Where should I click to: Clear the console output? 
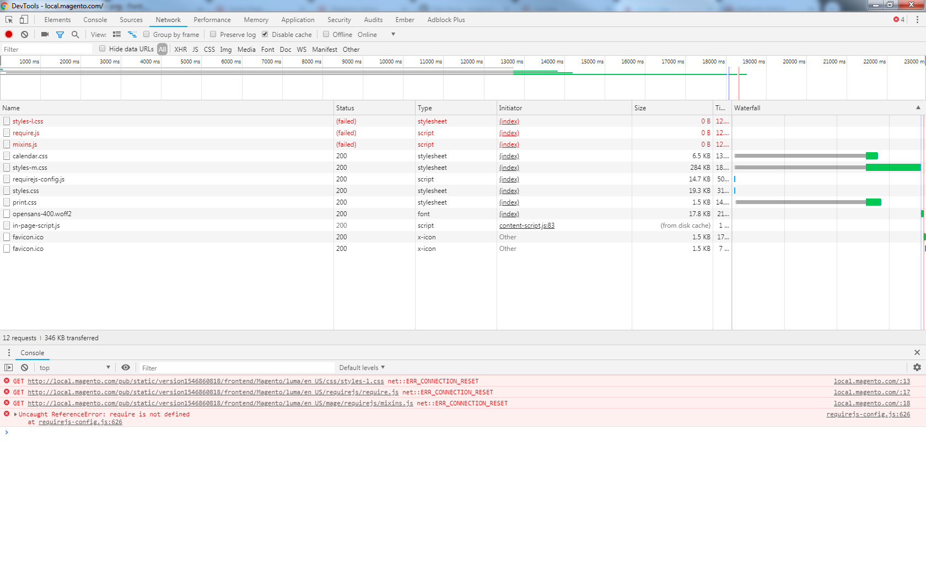pos(24,367)
